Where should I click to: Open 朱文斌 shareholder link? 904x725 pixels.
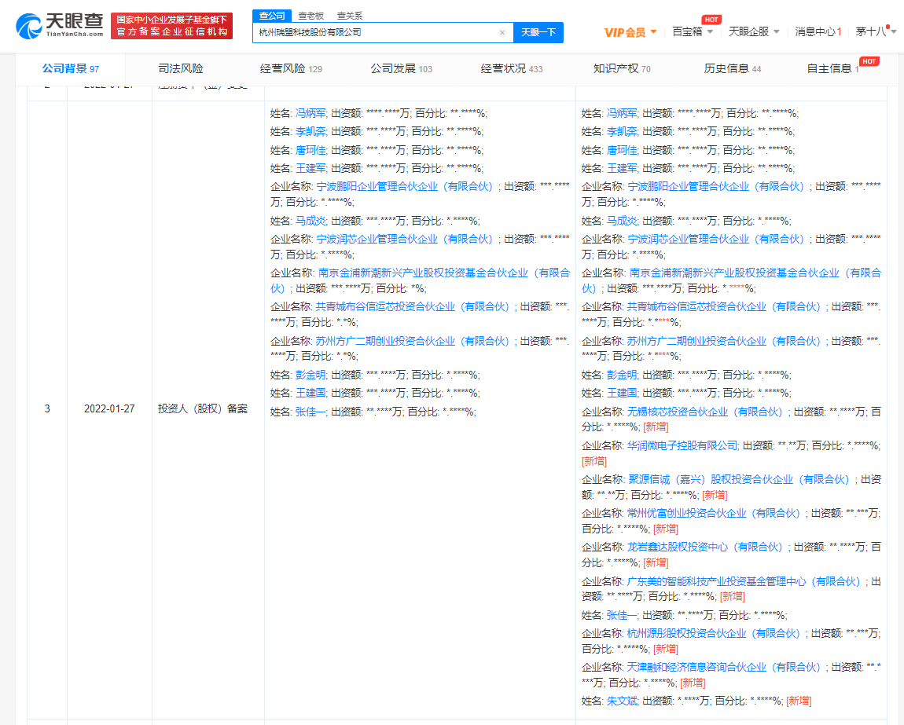coord(622,701)
